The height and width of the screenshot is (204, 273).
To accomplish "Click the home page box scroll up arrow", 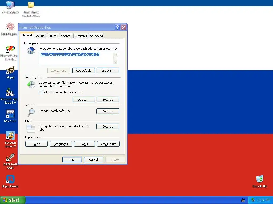I will click(x=116, y=54).
